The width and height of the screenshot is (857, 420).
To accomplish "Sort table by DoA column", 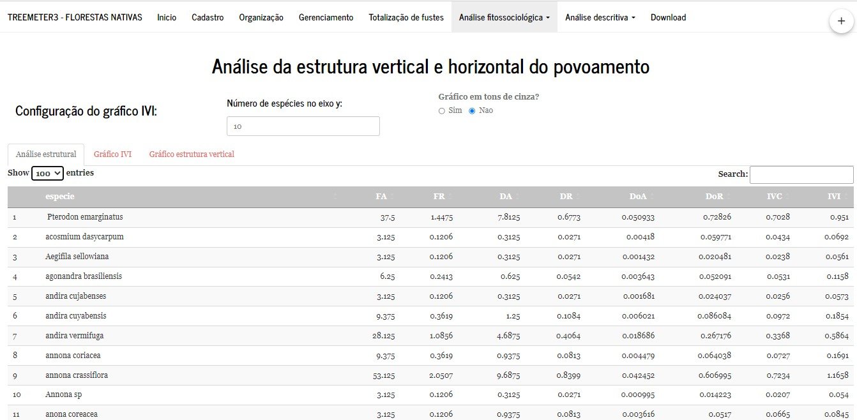I will click(x=638, y=197).
